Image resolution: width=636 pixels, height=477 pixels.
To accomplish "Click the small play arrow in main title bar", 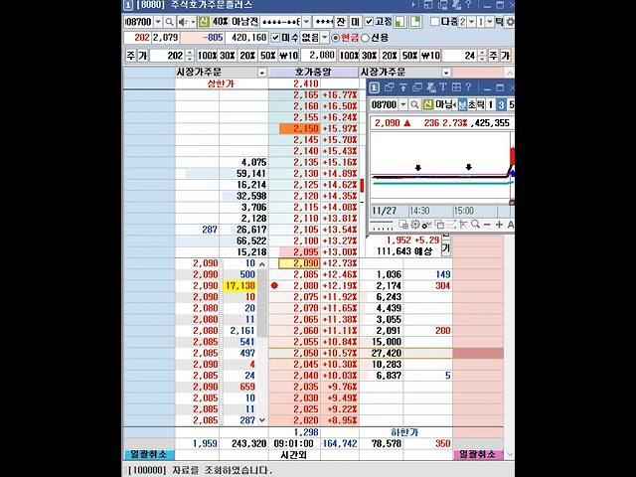I will click(413, 5).
